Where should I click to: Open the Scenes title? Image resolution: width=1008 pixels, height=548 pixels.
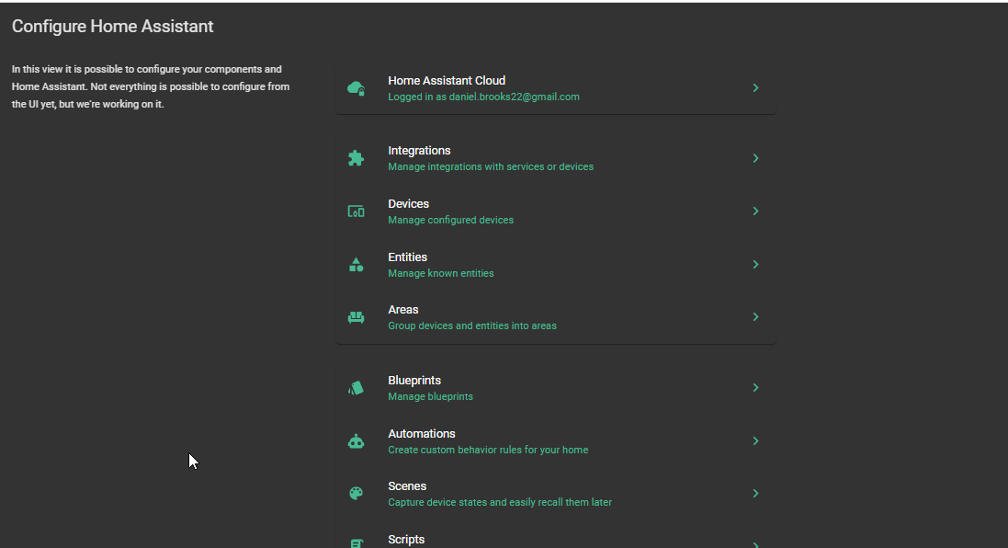point(407,486)
